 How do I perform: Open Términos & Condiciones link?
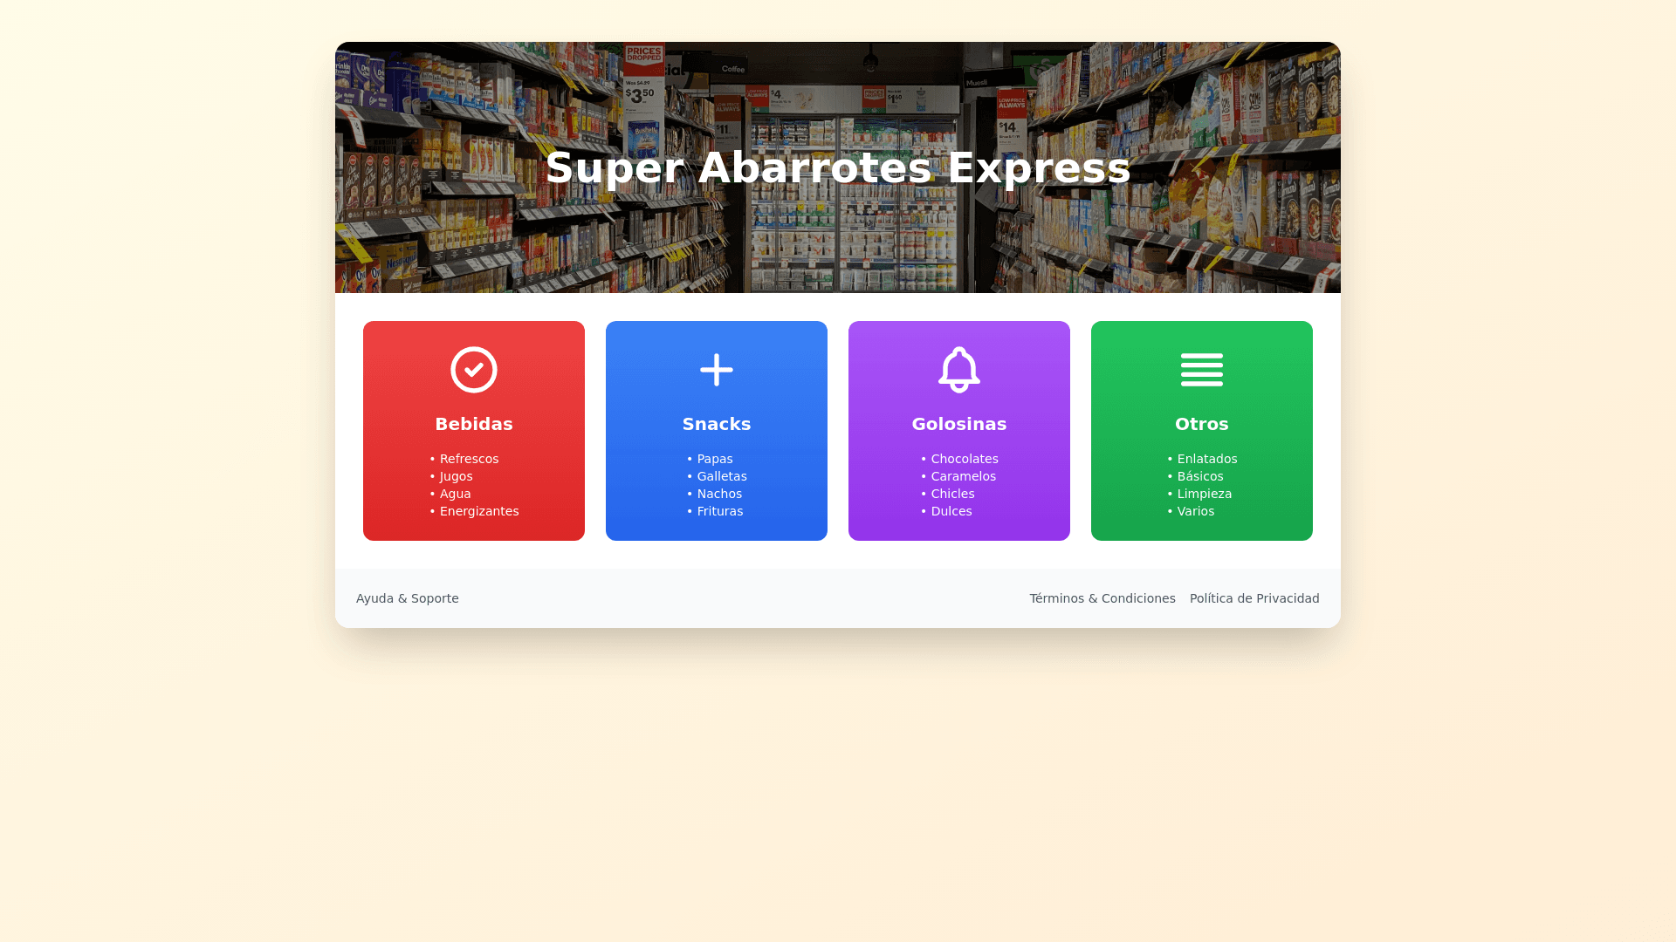[x=1102, y=598]
